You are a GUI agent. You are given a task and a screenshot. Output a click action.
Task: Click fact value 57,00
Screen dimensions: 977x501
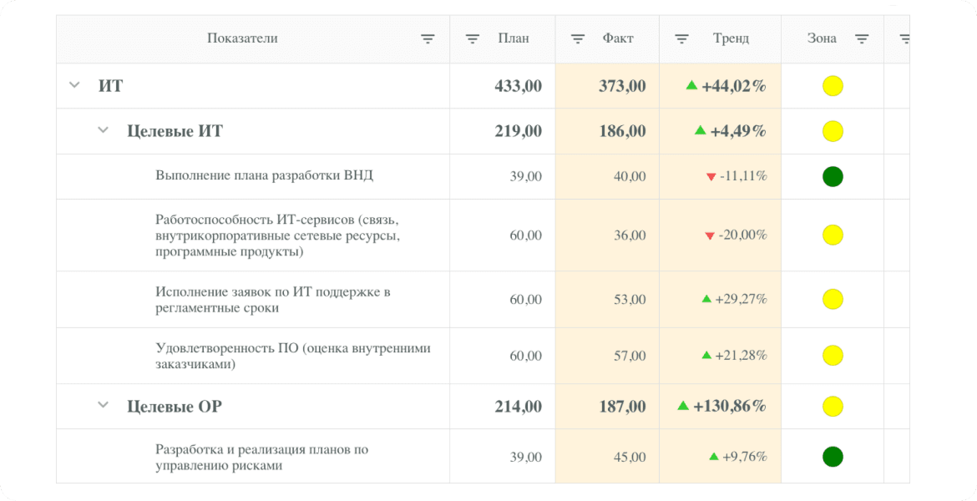630,356
